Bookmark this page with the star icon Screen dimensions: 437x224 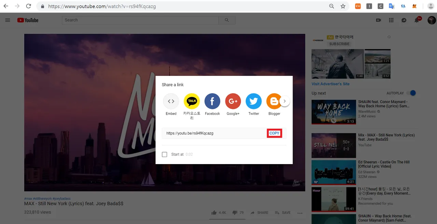[x=343, y=6]
